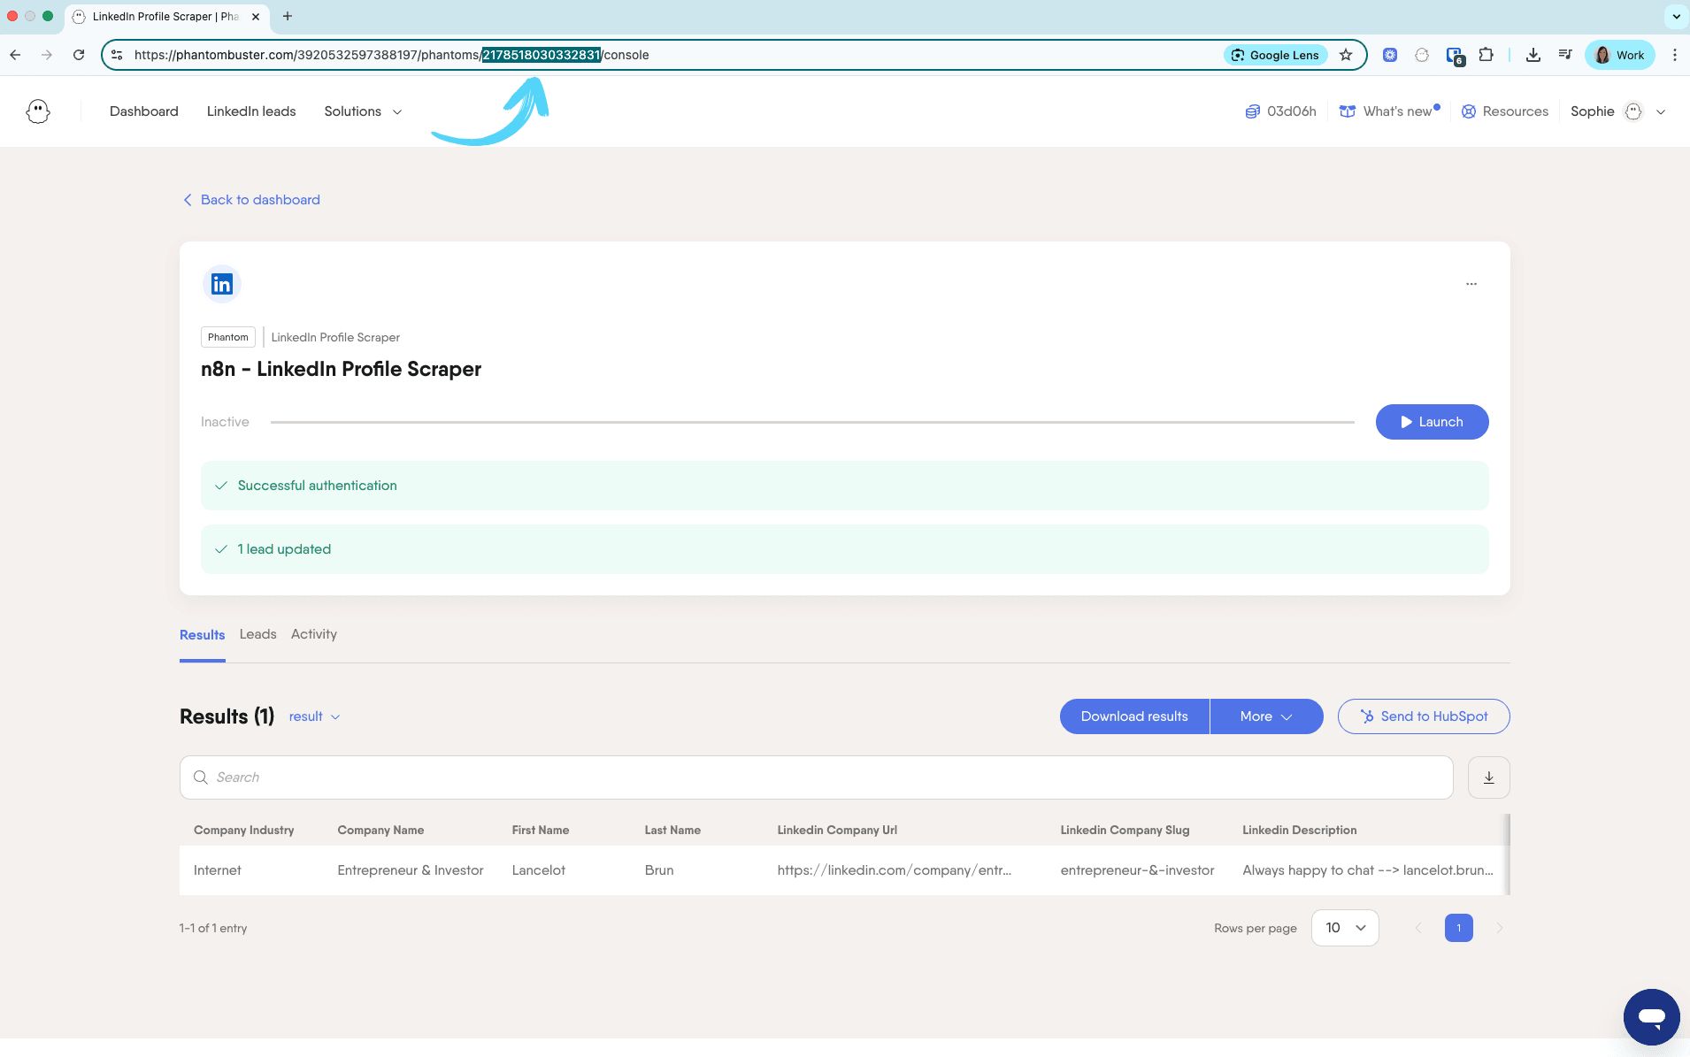
Task: Open browser Downloads icon
Action: 1533,55
